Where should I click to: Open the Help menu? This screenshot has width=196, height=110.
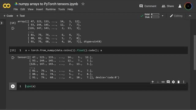point(70,9)
